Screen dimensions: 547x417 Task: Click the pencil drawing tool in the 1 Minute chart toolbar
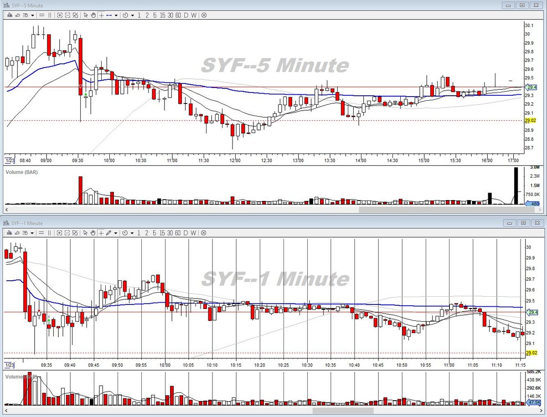click(x=108, y=232)
